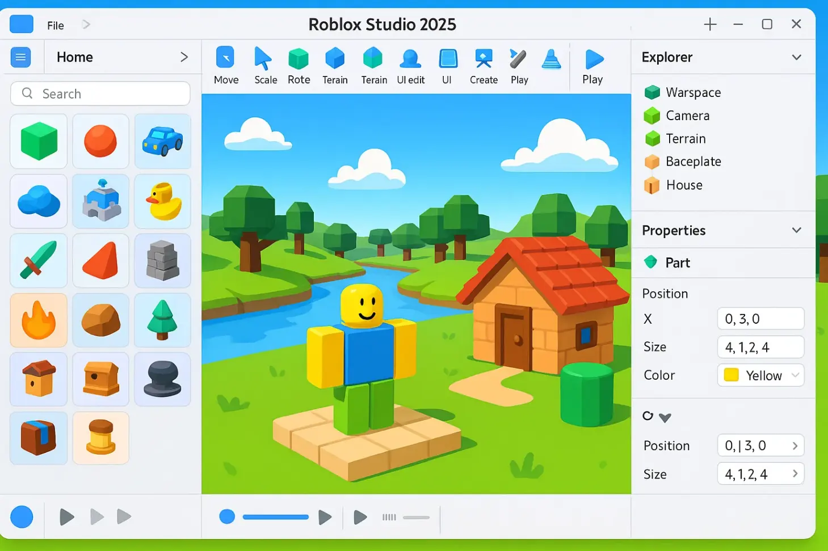Pick the yellow pedestal asset
Screen dimensions: 828x551
100,438
